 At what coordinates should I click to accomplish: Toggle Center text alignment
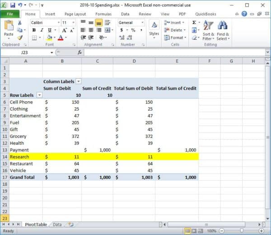coord(91,30)
